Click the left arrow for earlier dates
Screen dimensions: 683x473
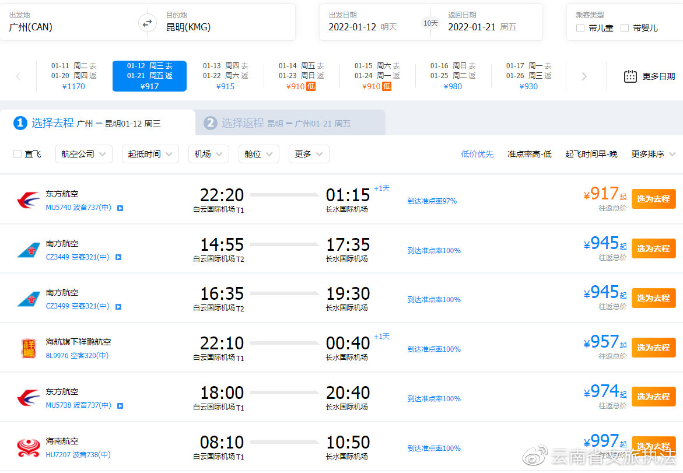click(17, 76)
